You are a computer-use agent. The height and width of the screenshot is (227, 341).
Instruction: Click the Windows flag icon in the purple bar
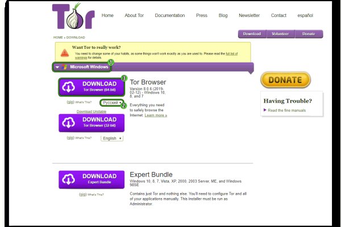tap(65, 67)
